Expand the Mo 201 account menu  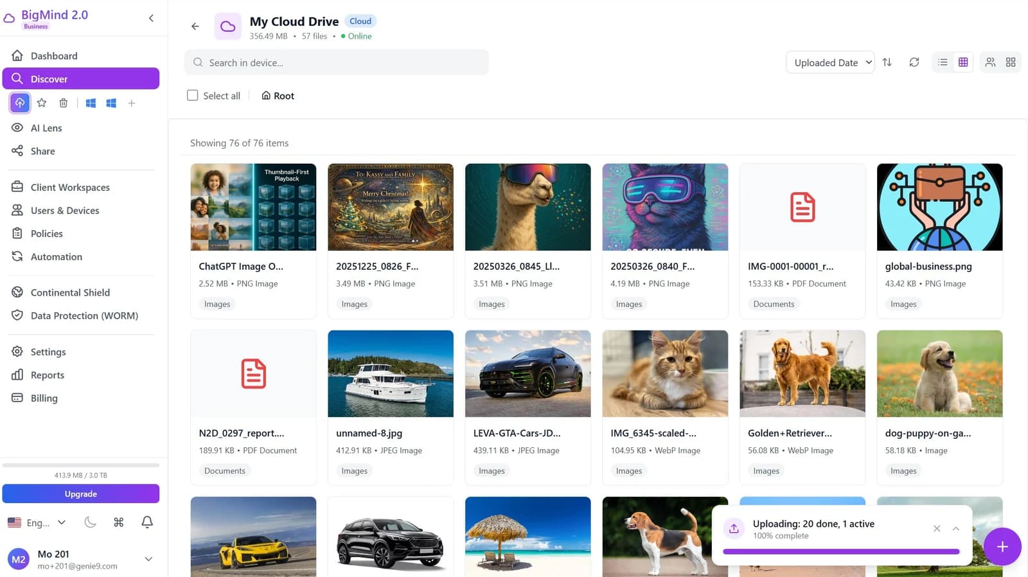point(148,559)
